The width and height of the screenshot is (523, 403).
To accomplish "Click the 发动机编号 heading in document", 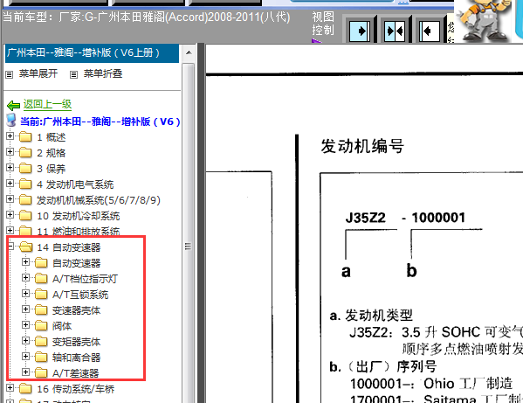I will [x=362, y=146].
